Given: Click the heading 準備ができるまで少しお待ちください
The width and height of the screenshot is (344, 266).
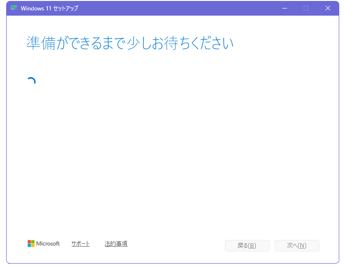Looking at the screenshot, I should [x=130, y=43].
